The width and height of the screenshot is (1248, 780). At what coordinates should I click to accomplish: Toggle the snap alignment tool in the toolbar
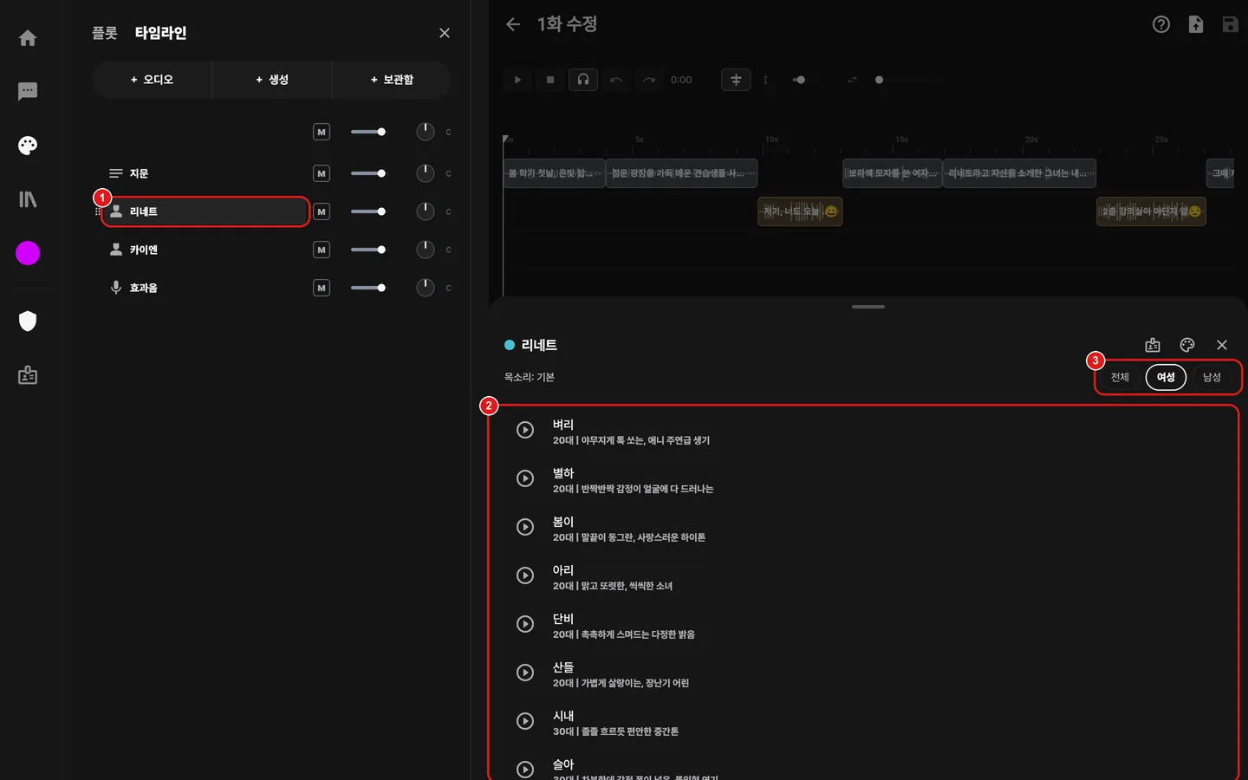[x=736, y=80]
